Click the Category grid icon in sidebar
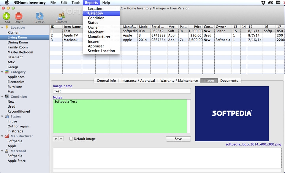Viewport: 285px width, 173px height. pyautogui.click(x=7, y=72)
